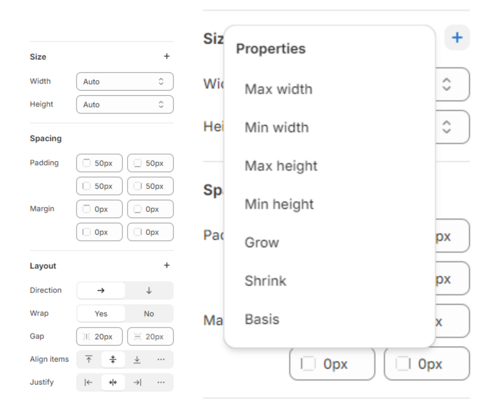This screenshot has height=408, width=492.
Task: Add a Size property with the small plus icon
Action: click(166, 56)
